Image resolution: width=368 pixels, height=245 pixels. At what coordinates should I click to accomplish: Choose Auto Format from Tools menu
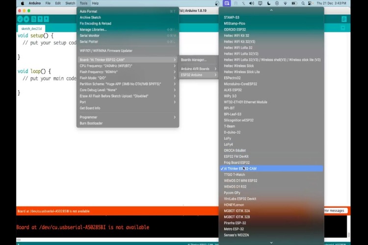pyautogui.click(x=128, y=11)
